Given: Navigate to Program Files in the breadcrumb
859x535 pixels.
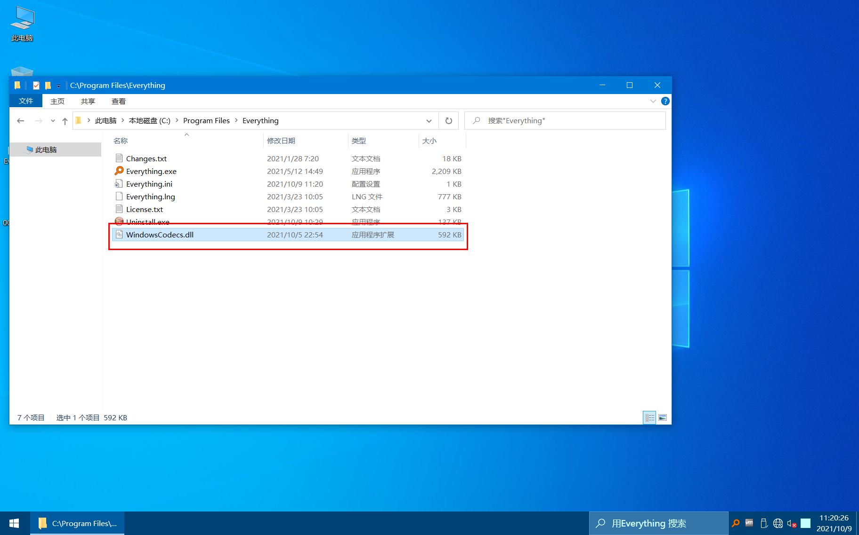Looking at the screenshot, I should pos(206,120).
